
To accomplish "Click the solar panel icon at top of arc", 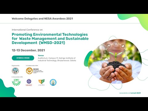I will point(116,43).
